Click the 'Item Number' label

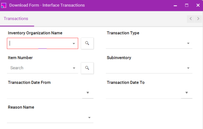point(20,58)
